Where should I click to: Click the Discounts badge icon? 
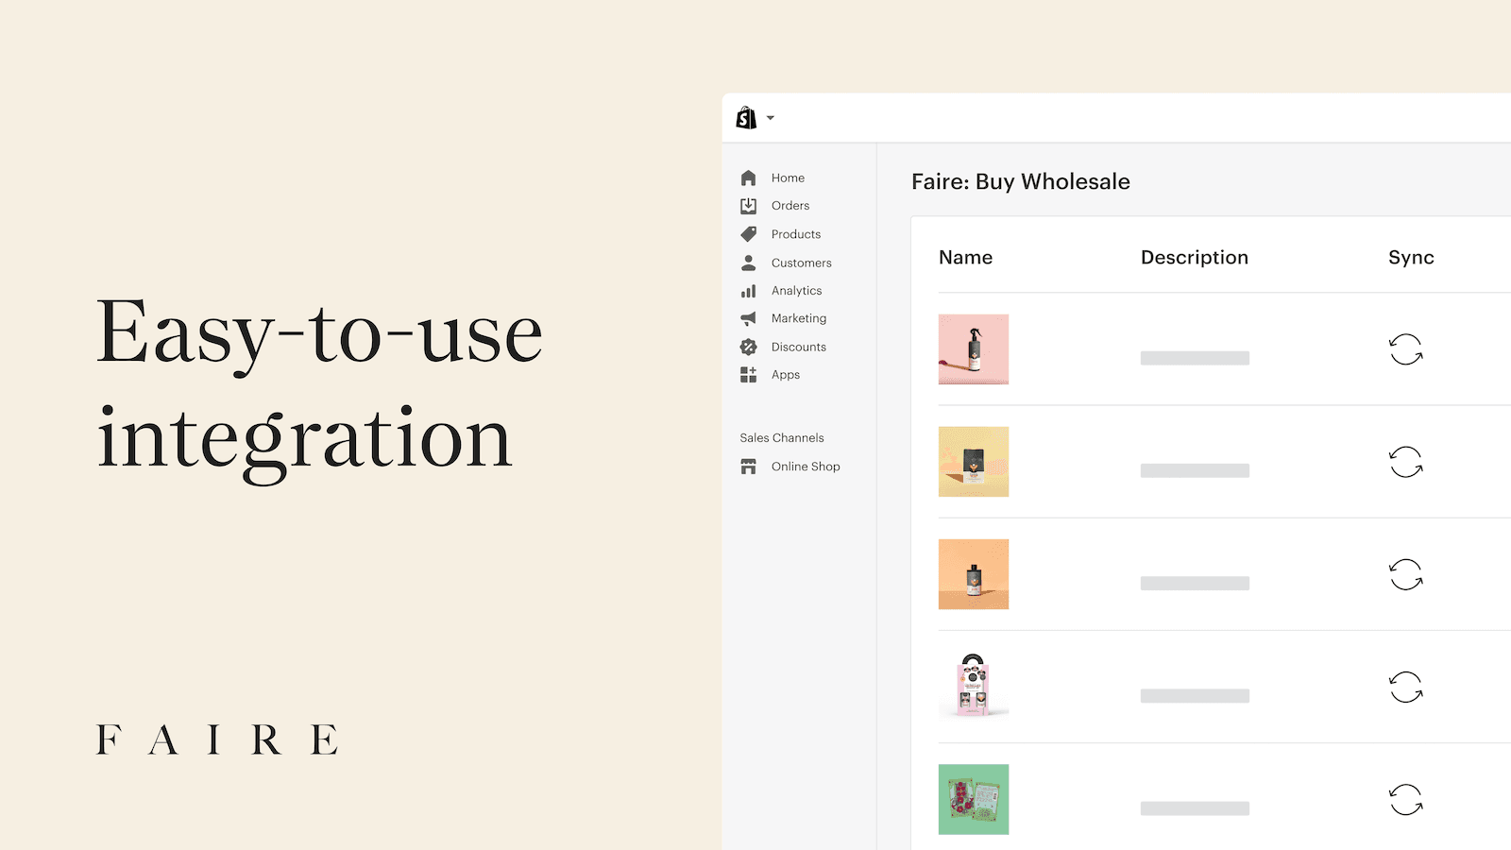[x=748, y=347]
